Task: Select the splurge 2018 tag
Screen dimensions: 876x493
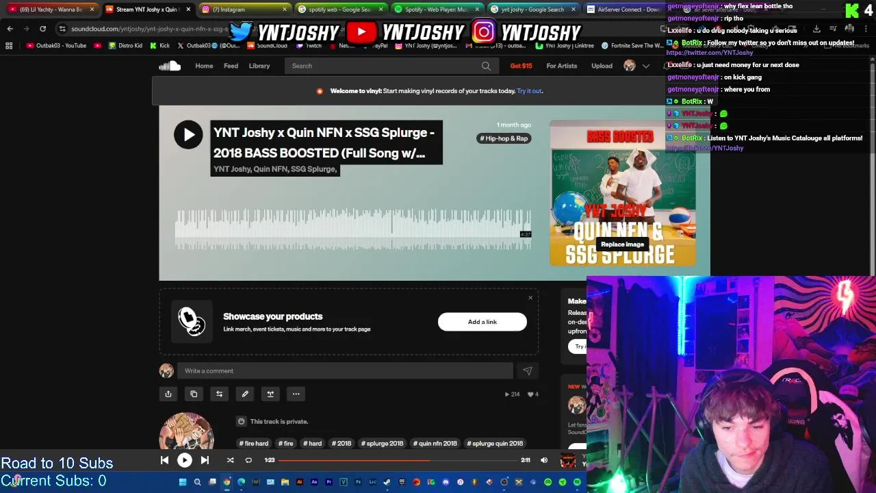Action: (383, 443)
